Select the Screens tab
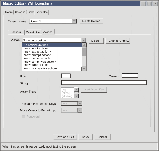 coord(20,12)
